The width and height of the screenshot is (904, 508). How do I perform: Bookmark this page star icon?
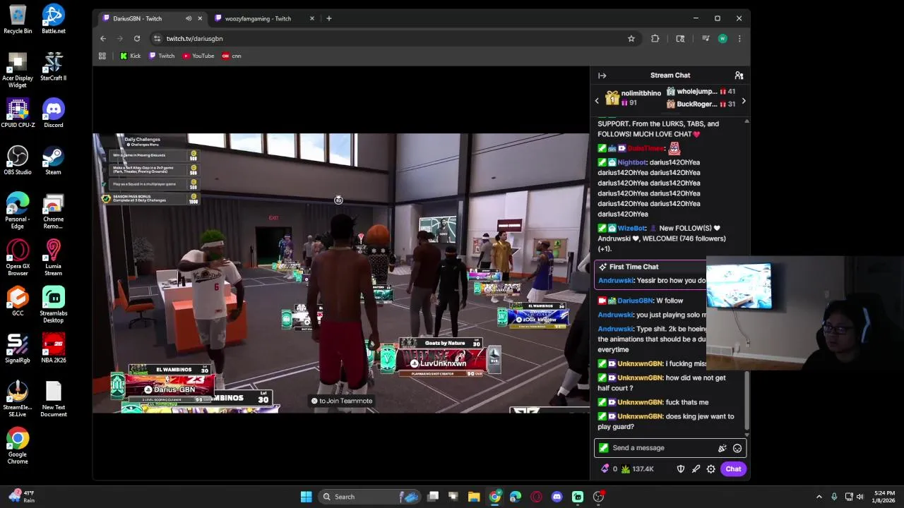point(631,39)
